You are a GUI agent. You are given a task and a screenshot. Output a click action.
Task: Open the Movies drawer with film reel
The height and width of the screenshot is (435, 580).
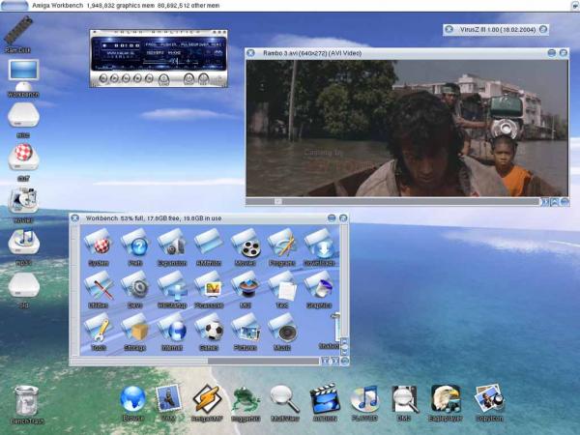click(x=246, y=247)
